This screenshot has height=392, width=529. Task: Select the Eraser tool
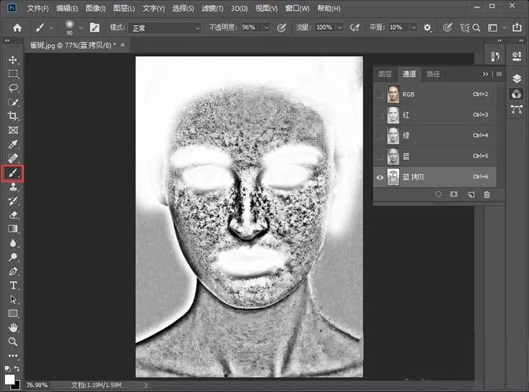tap(13, 214)
